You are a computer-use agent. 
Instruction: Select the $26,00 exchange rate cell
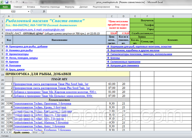tap(112, 33)
